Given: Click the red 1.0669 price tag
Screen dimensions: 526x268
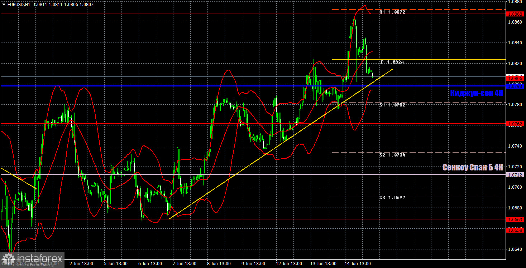Looking at the screenshot, I should point(515,219).
